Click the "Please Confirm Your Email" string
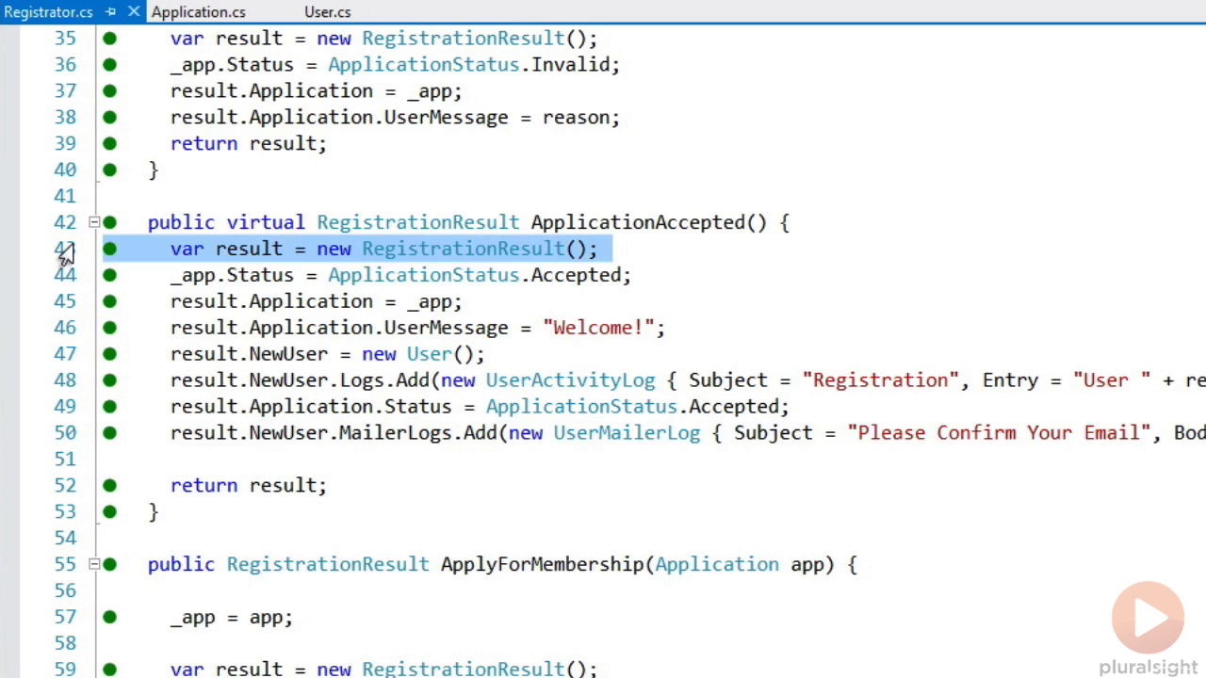This screenshot has height=678, width=1206. (999, 433)
